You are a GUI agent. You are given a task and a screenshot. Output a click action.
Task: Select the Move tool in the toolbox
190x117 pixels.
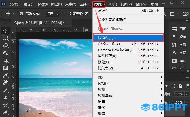(x=5, y=31)
